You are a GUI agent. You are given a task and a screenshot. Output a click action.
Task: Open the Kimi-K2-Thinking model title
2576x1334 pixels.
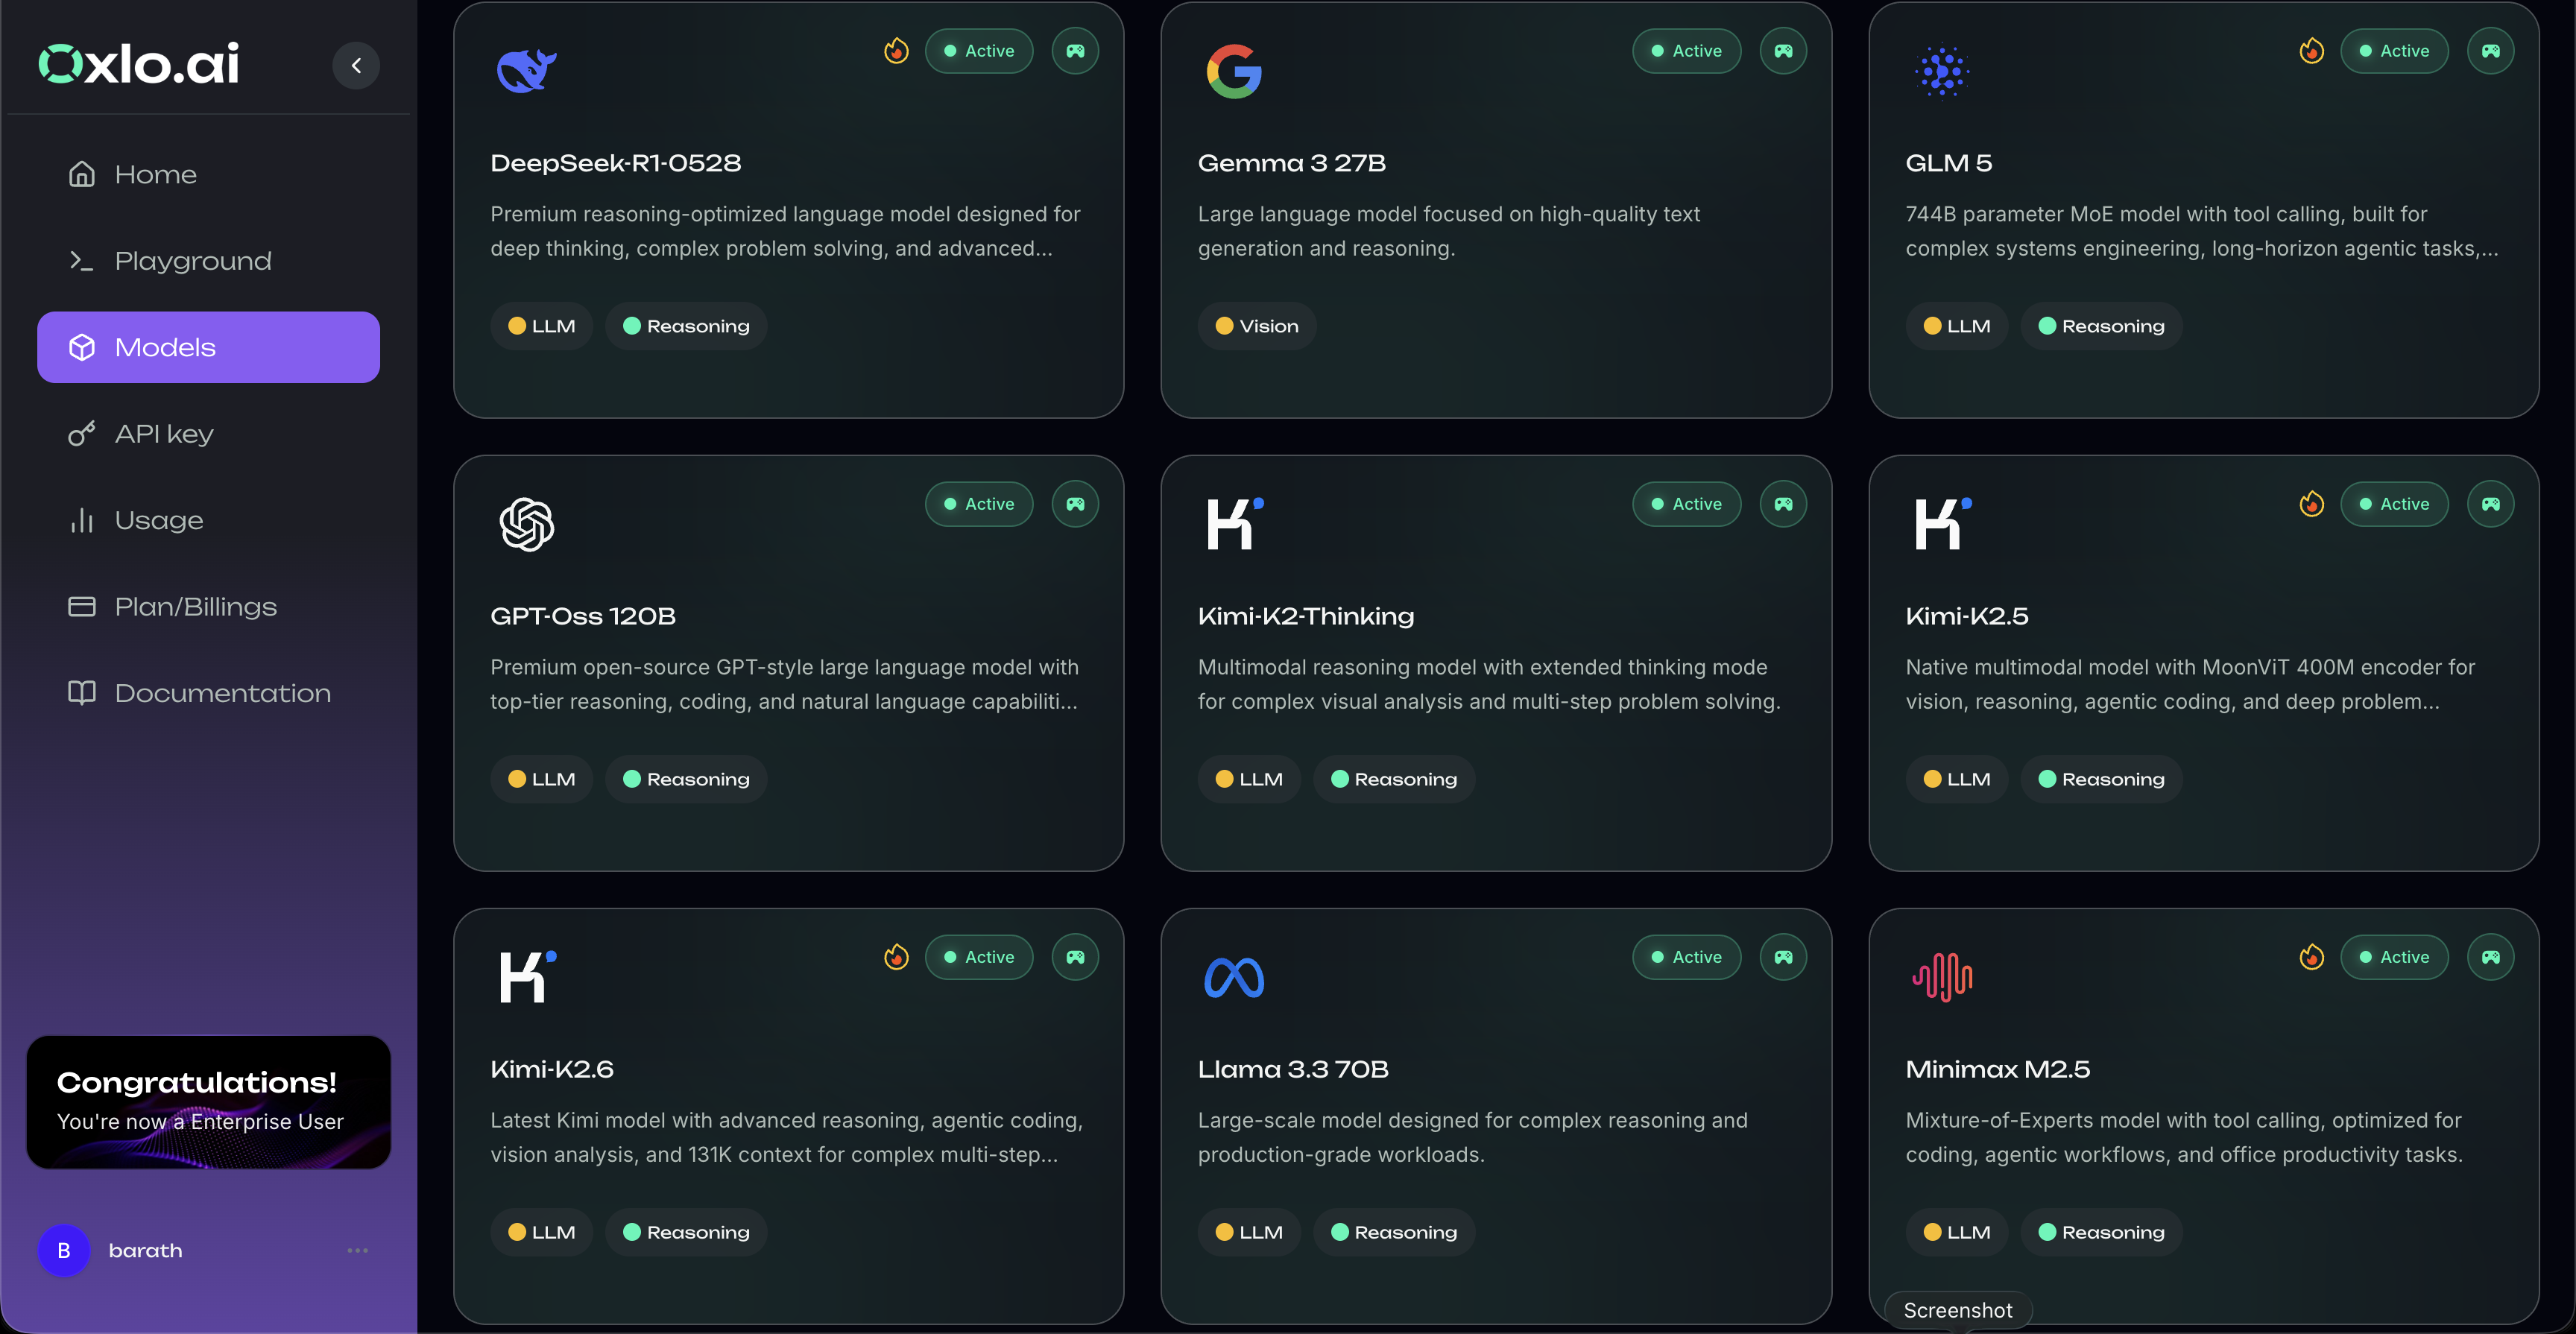pyautogui.click(x=1306, y=616)
